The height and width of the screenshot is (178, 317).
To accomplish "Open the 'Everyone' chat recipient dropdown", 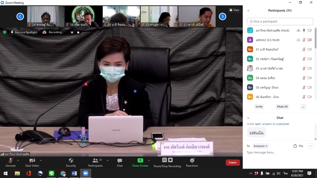I will 260,146.
